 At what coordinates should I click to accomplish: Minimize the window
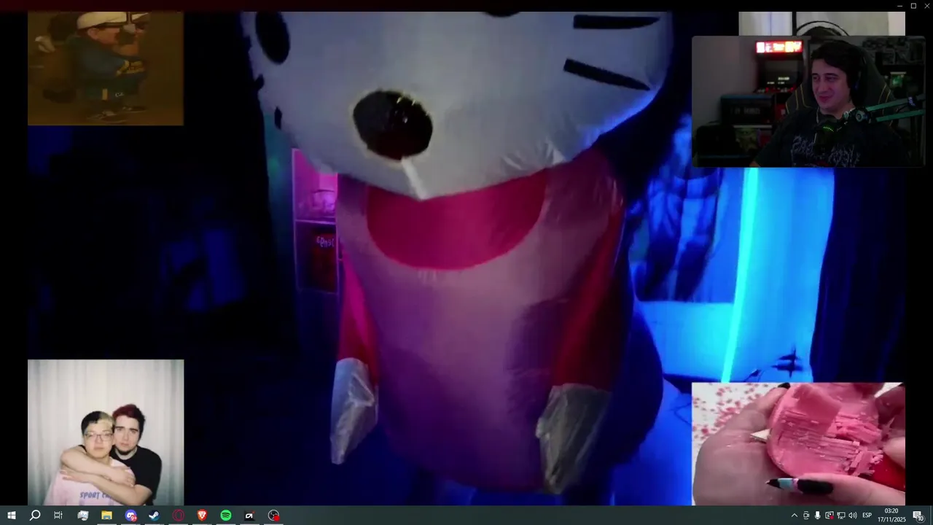click(899, 6)
